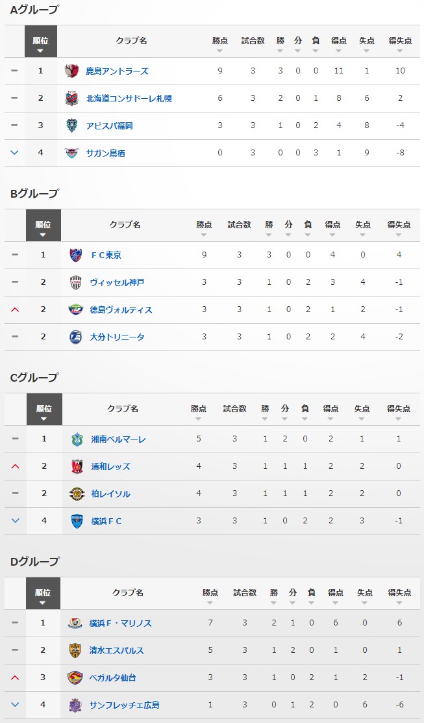
Task: Click the red up arrow beside 浦和レッズ
Action: point(15,466)
